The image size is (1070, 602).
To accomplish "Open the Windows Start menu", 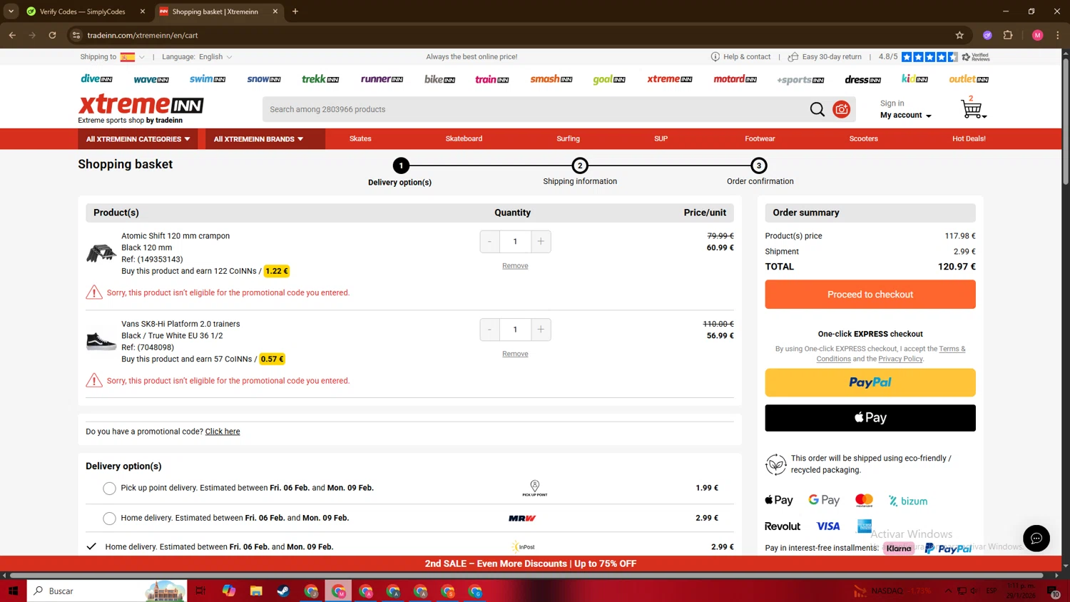I will [x=13, y=591].
